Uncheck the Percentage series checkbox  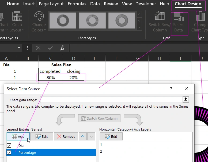[x=9, y=152]
